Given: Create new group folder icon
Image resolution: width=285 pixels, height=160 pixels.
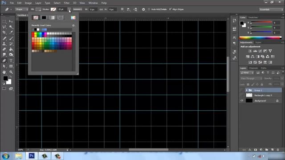Looking at the screenshot, I should 267,150.
